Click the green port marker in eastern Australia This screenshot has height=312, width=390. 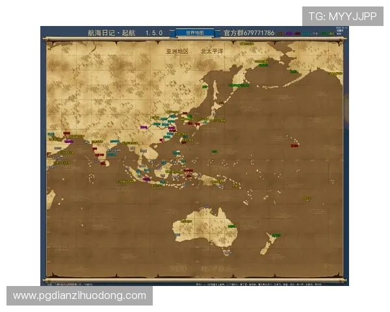coord(232,227)
